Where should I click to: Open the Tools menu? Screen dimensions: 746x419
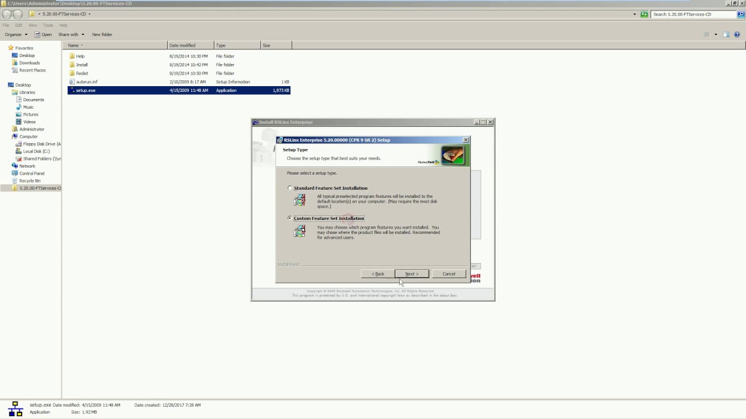click(x=48, y=25)
